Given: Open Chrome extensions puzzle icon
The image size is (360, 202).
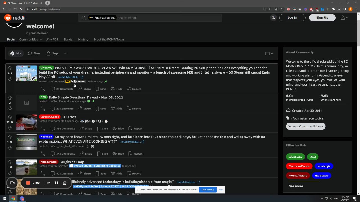Looking at the screenshot, I should tap(334, 9).
